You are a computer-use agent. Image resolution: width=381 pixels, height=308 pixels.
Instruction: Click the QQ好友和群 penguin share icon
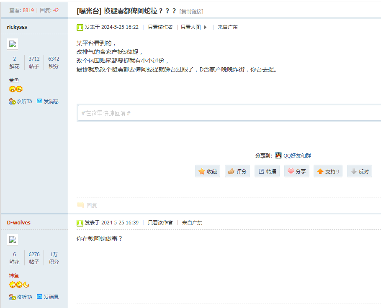point(278,155)
